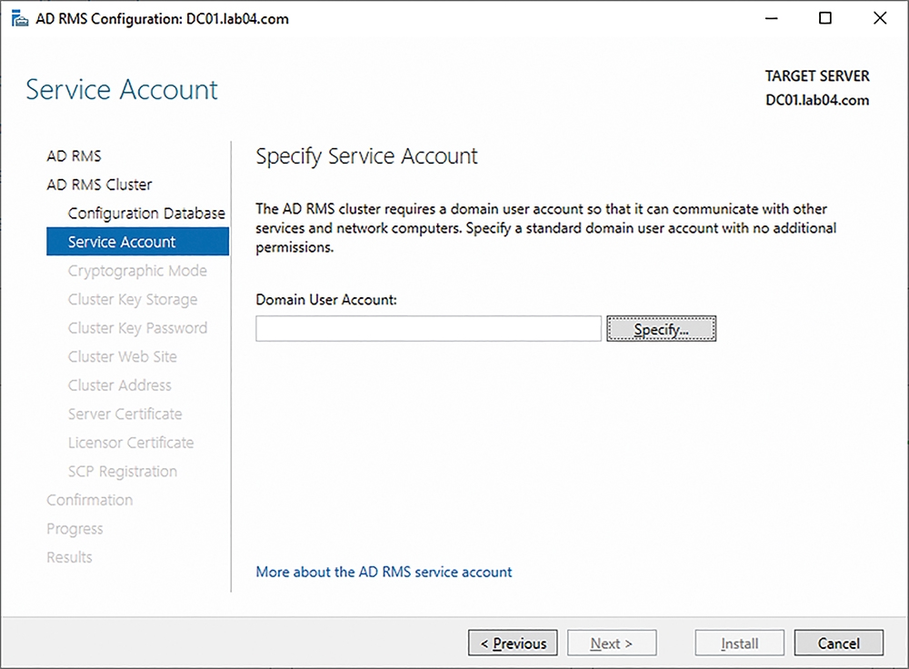This screenshot has height=669, width=909.
Task: Minimize the AD RMS Configuration window
Action: coord(771,18)
